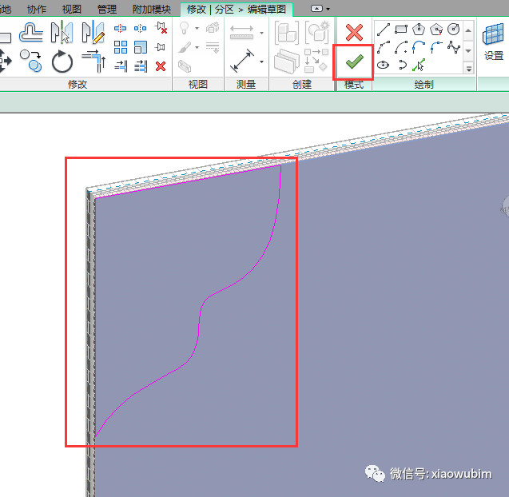Select the Circumscribed Polygon draw tool
Image resolution: width=509 pixels, height=497 pixels.
pyautogui.click(x=436, y=30)
